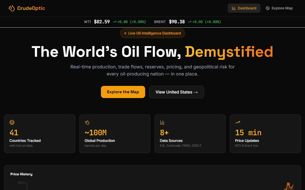Click the Brent price of $90.38

pos(177,22)
